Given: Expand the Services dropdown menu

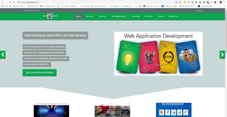Looking at the screenshot, I should 103,16.
